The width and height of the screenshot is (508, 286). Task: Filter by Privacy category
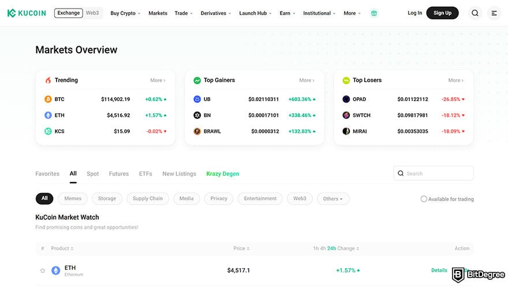pos(219,198)
